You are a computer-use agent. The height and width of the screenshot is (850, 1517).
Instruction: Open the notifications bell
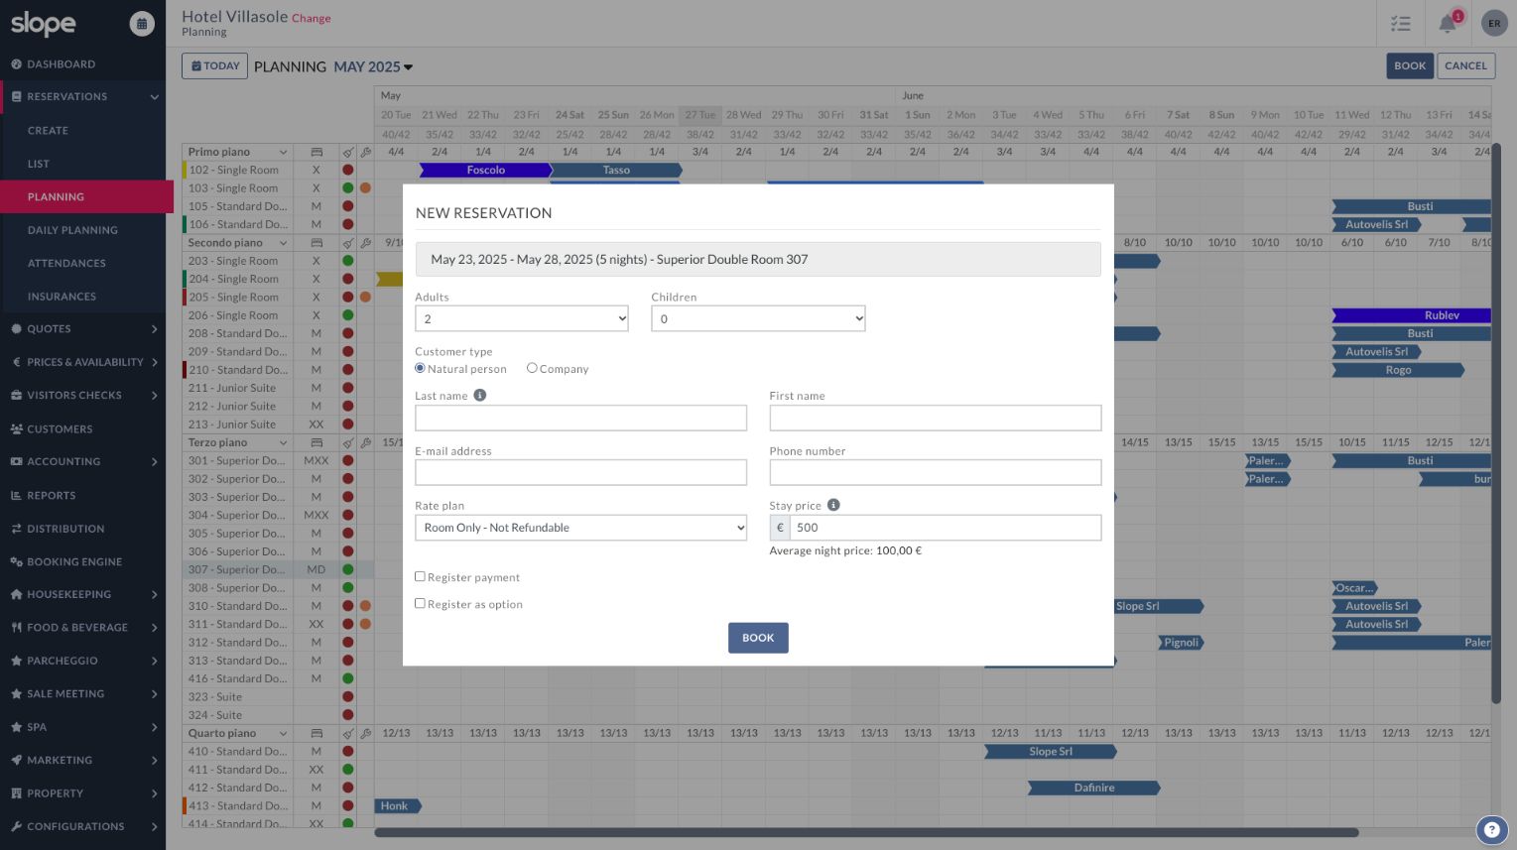click(x=1448, y=24)
